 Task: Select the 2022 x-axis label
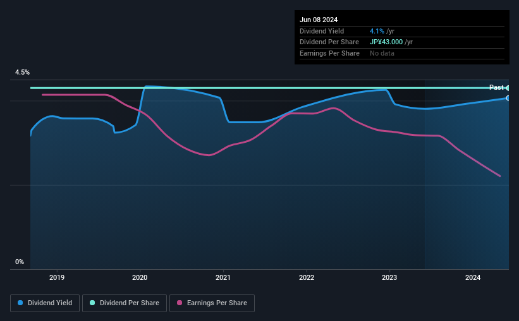click(x=307, y=277)
